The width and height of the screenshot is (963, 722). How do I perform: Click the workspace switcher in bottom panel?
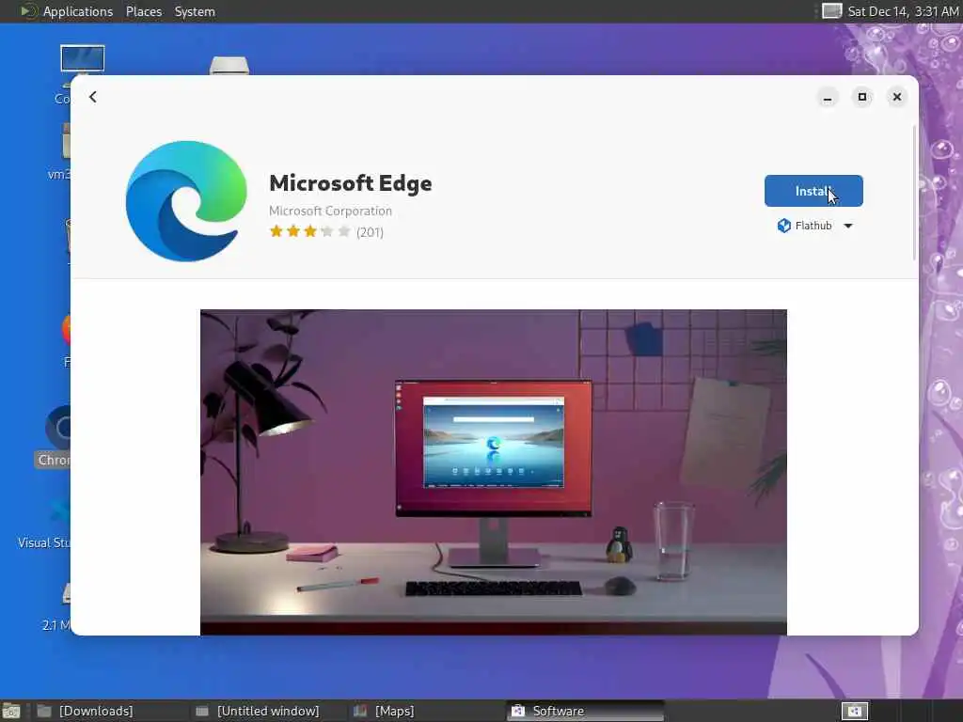click(x=854, y=711)
